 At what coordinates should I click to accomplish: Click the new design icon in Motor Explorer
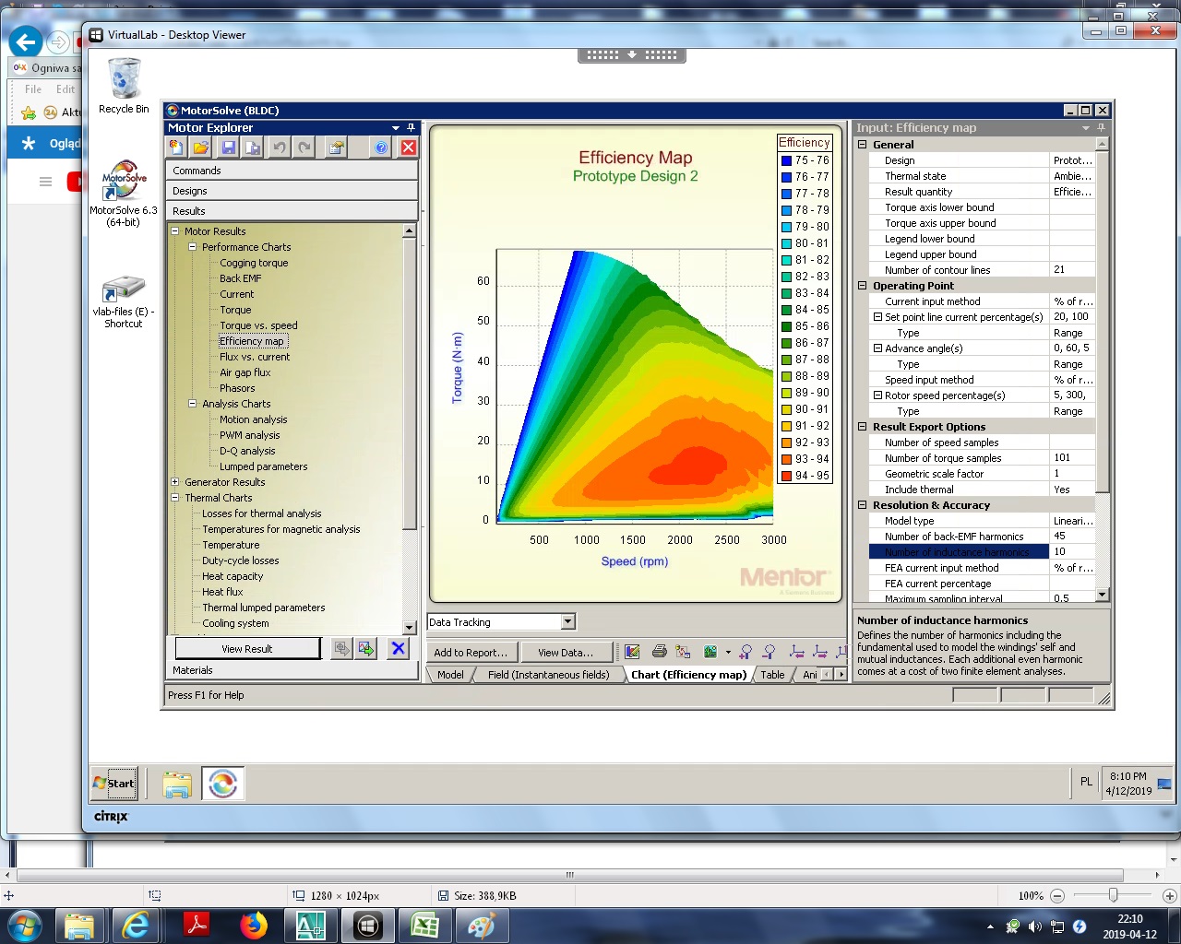176,147
